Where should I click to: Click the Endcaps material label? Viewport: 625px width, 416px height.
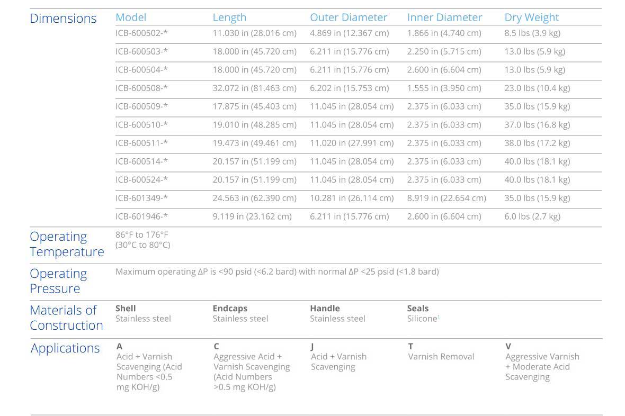(230, 308)
